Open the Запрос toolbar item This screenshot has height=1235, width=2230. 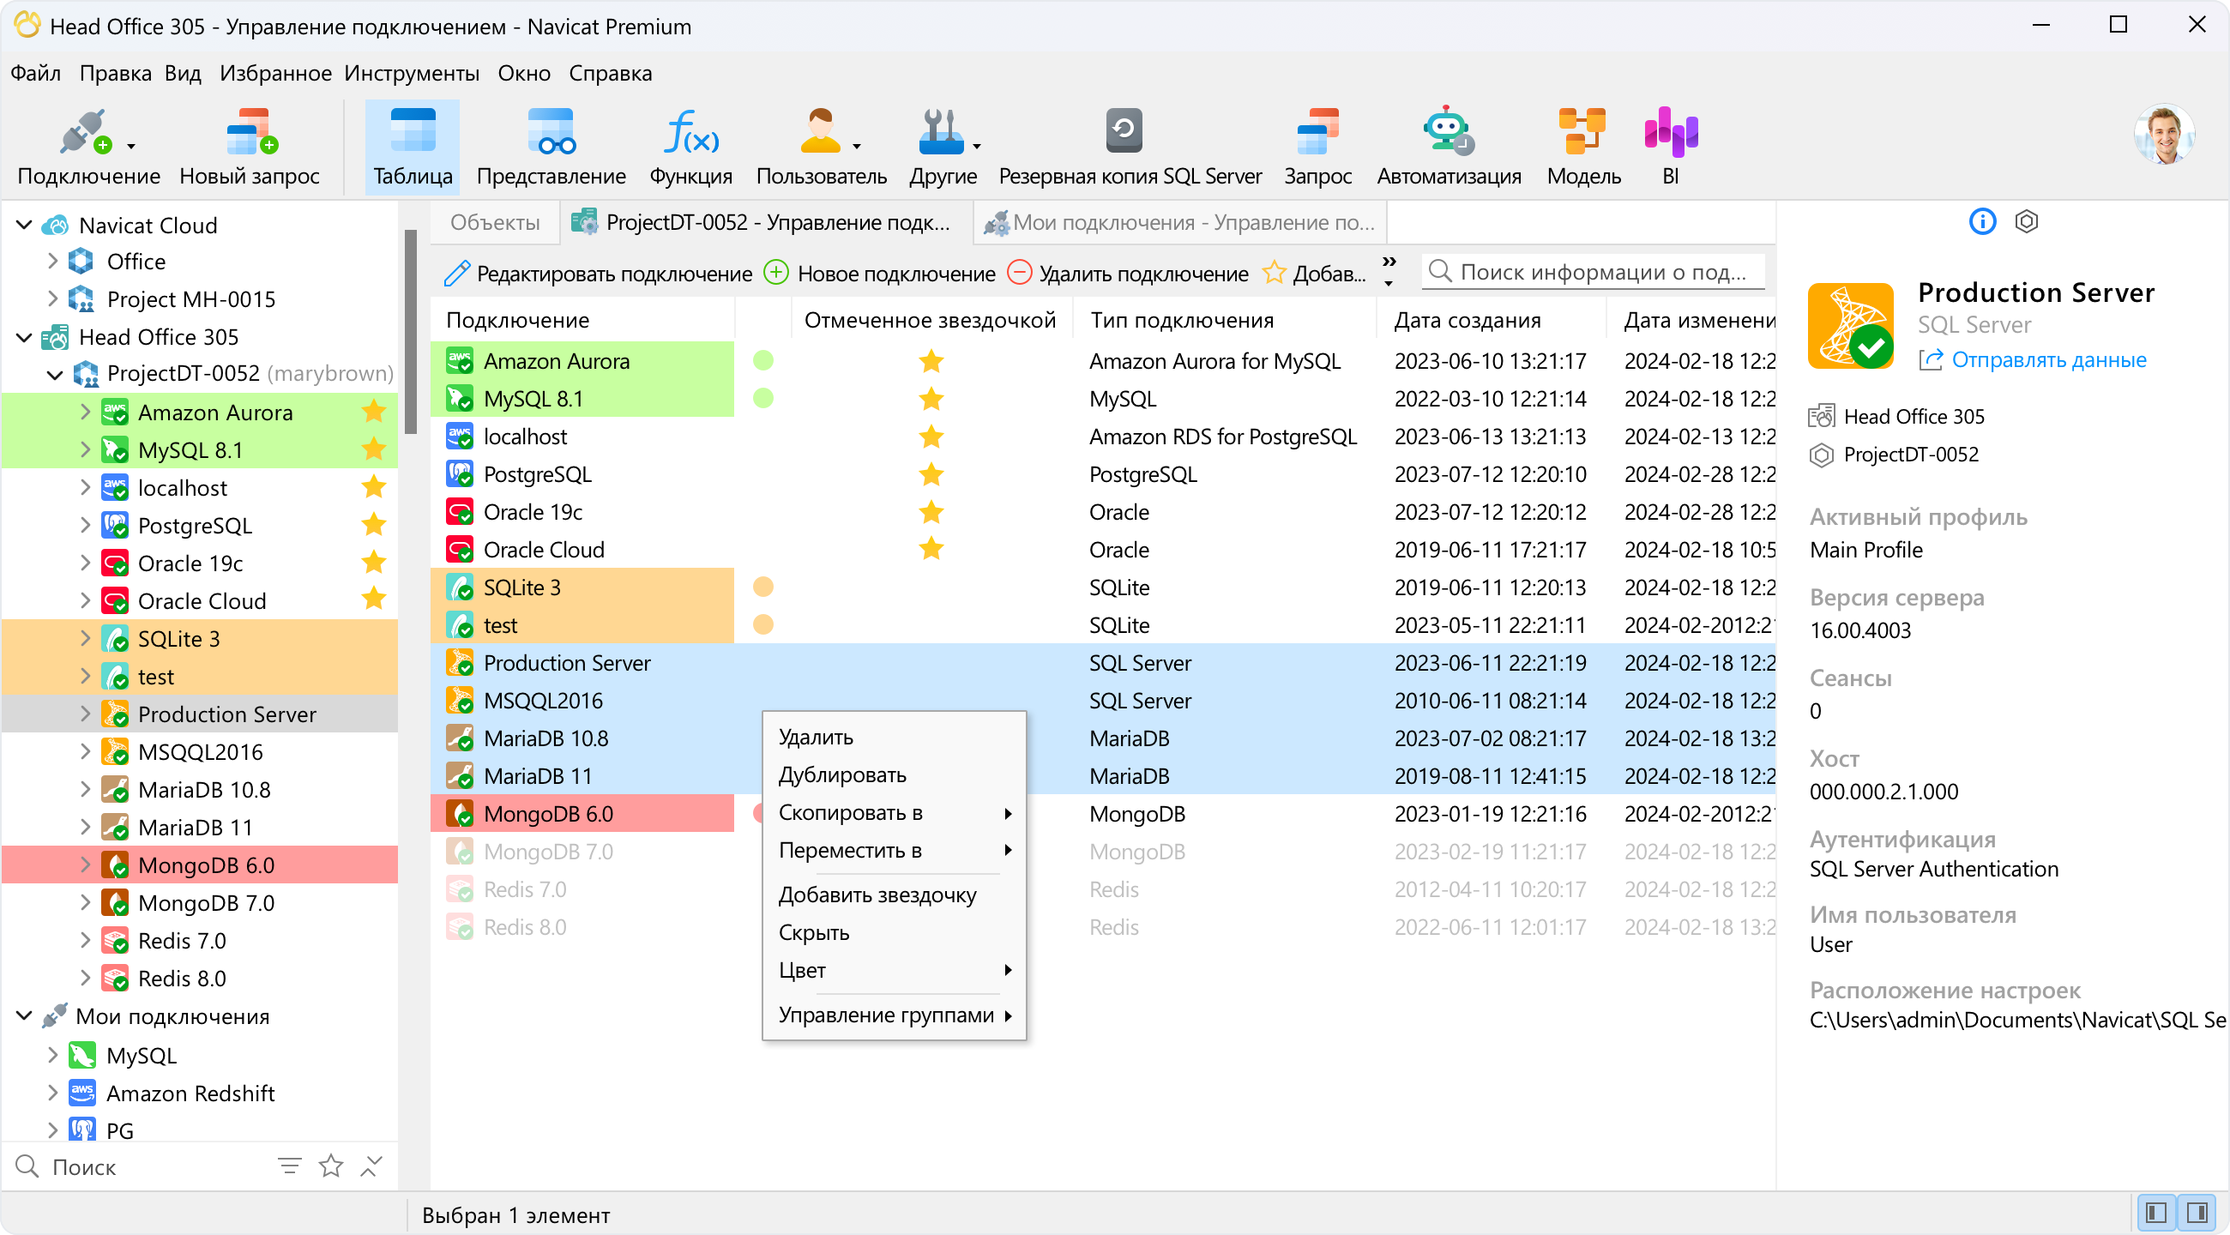click(x=1317, y=148)
